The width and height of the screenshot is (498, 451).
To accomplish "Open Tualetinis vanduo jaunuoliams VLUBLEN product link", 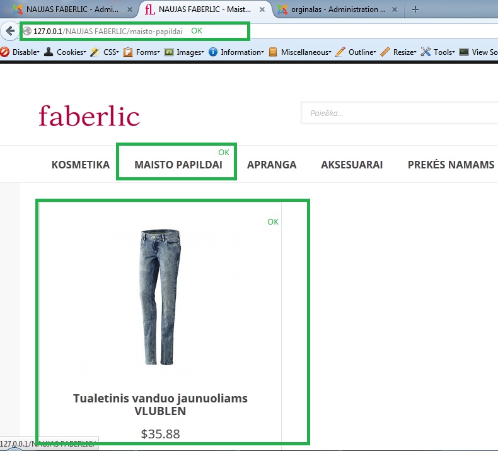I will 160,404.
